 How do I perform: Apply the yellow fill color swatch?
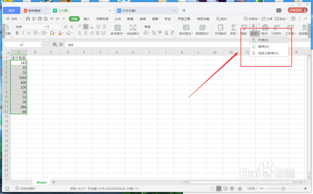click(x=52, y=33)
